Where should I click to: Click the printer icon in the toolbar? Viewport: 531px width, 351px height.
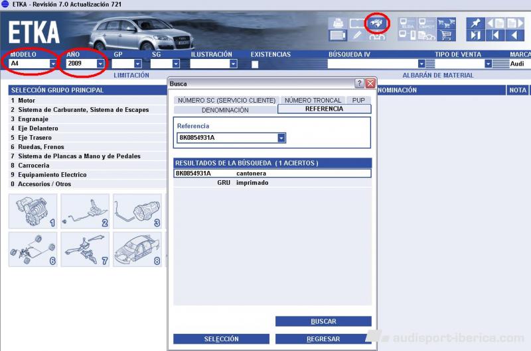click(x=338, y=23)
